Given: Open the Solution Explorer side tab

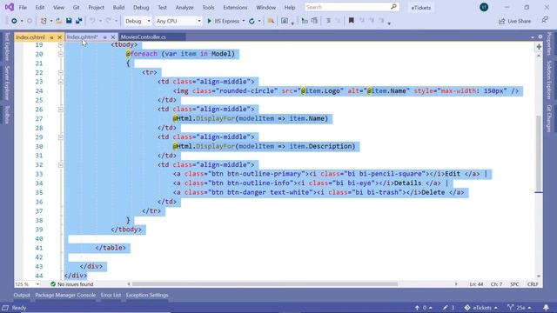Looking at the screenshot, I should pyautogui.click(x=549, y=80).
